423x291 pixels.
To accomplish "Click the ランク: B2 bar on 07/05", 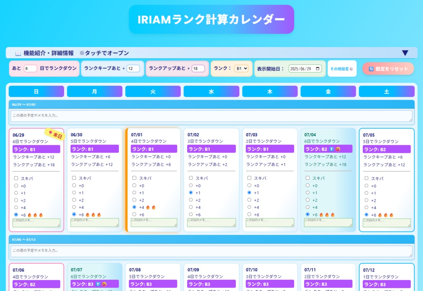I will pyautogui.click(x=387, y=149).
